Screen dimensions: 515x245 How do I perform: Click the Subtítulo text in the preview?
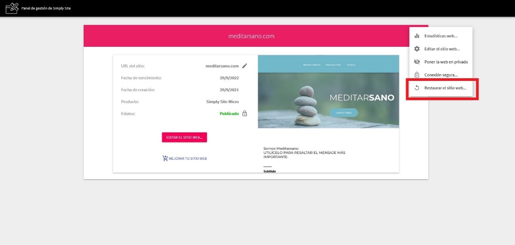point(270,171)
